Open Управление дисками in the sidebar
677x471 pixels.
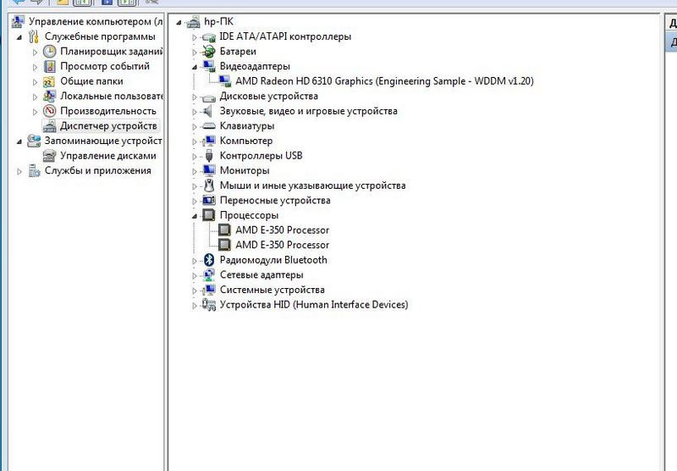tap(107, 156)
